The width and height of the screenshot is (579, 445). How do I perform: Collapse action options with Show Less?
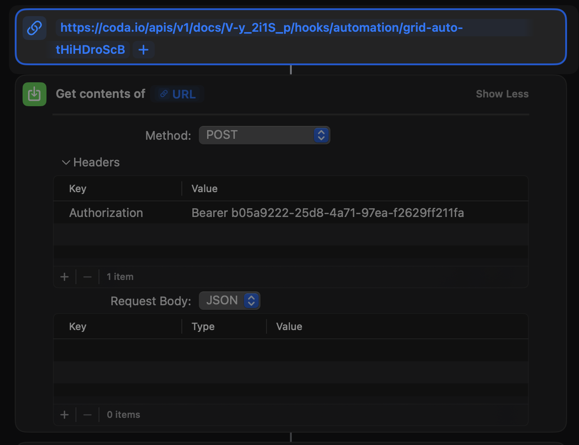click(x=502, y=94)
